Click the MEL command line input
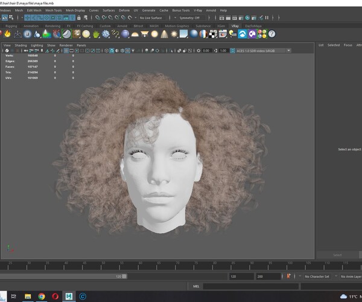The height and width of the screenshot is (302, 362). click(251, 286)
